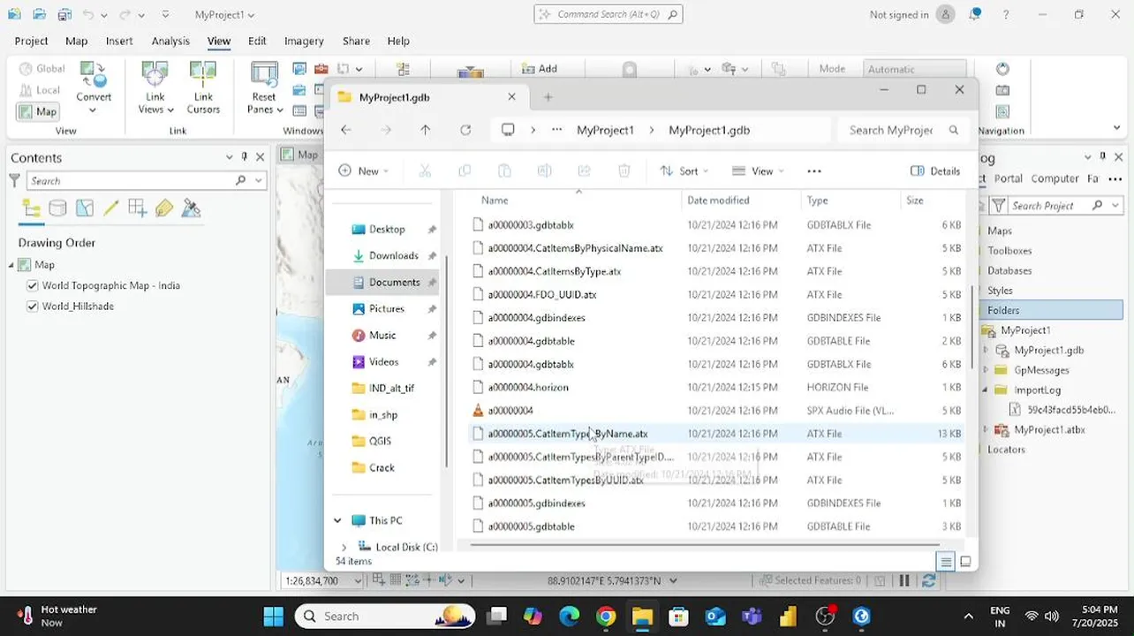Open Link Cursors tool
Image resolution: width=1134 pixels, height=636 pixels.
click(203, 87)
